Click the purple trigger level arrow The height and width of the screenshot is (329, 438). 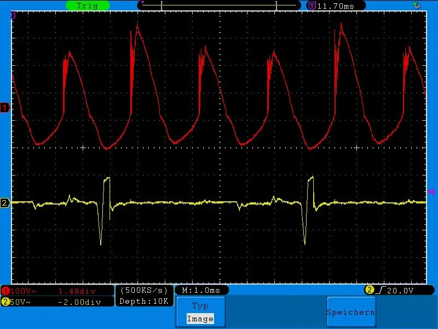pos(431,191)
